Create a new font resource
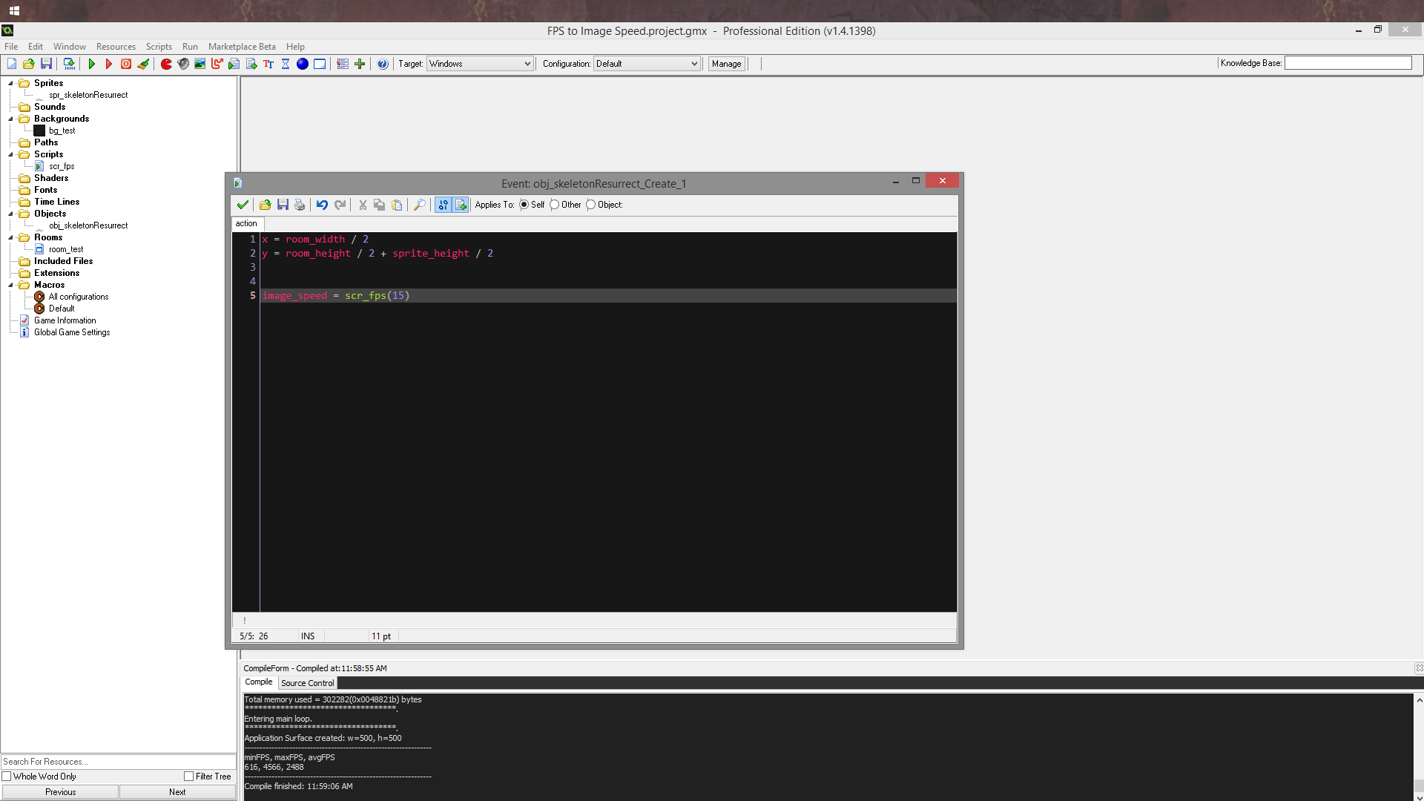Image resolution: width=1424 pixels, height=801 pixels. click(268, 64)
